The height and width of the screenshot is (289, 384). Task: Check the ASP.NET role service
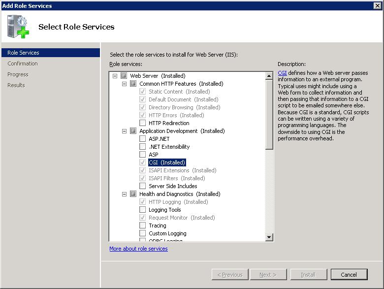pyautogui.click(x=143, y=139)
